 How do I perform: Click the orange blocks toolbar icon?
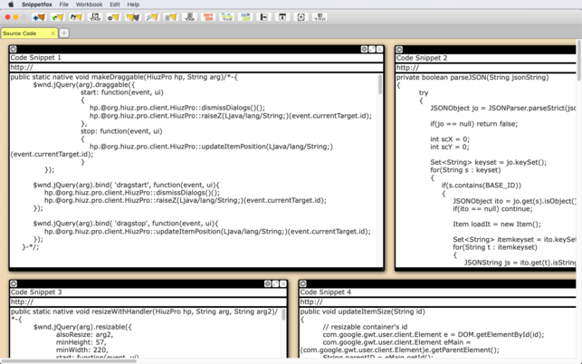(x=208, y=17)
